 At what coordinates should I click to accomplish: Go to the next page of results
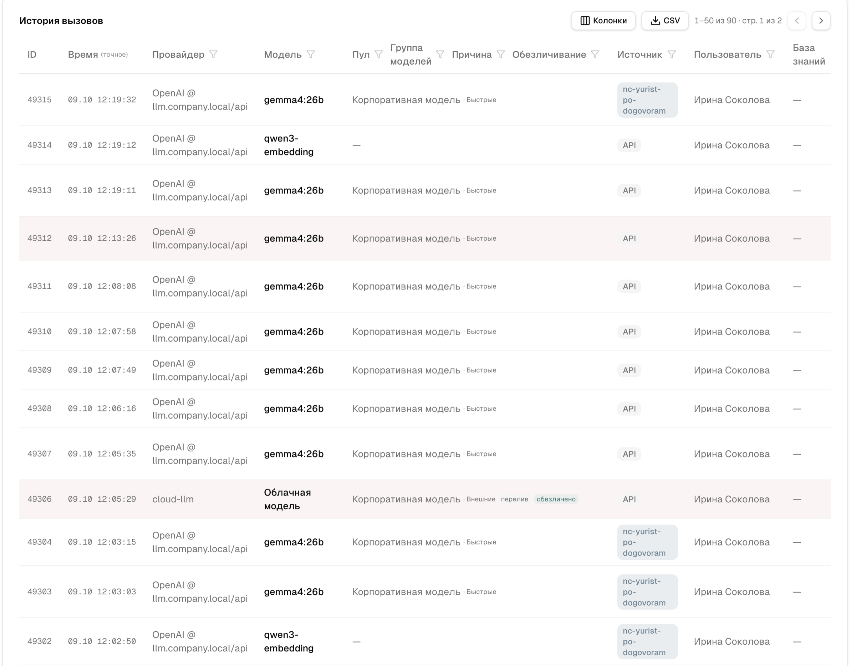(x=821, y=21)
